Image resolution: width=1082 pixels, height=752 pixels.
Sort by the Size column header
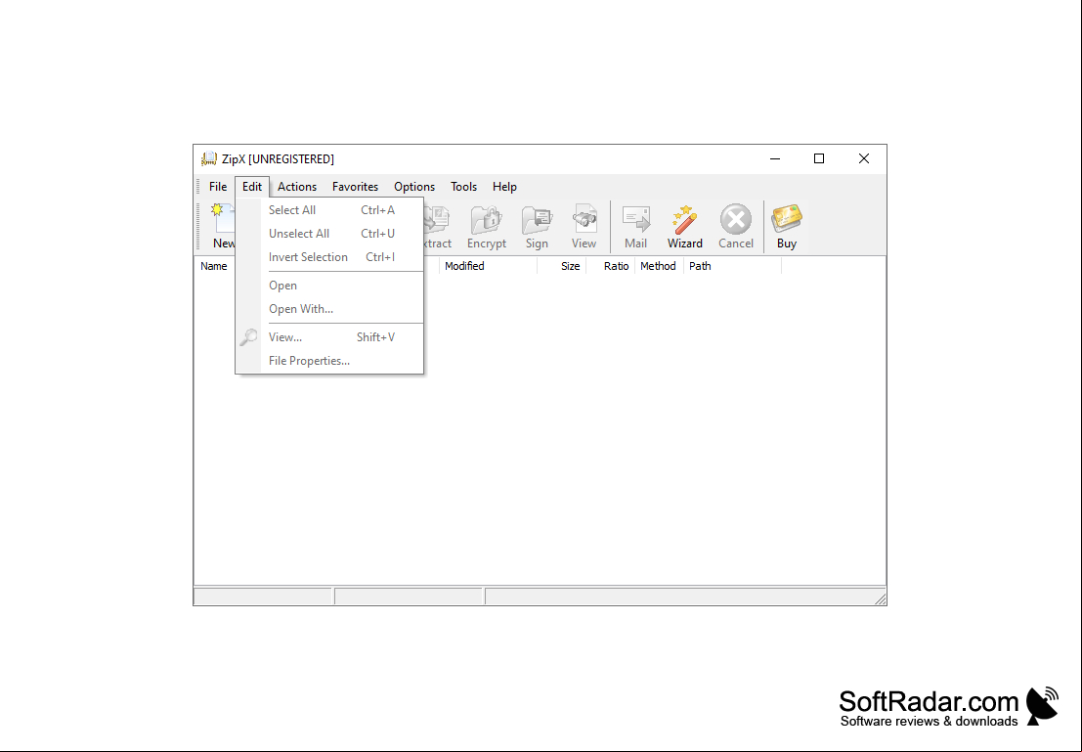pyautogui.click(x=562, y=266)
